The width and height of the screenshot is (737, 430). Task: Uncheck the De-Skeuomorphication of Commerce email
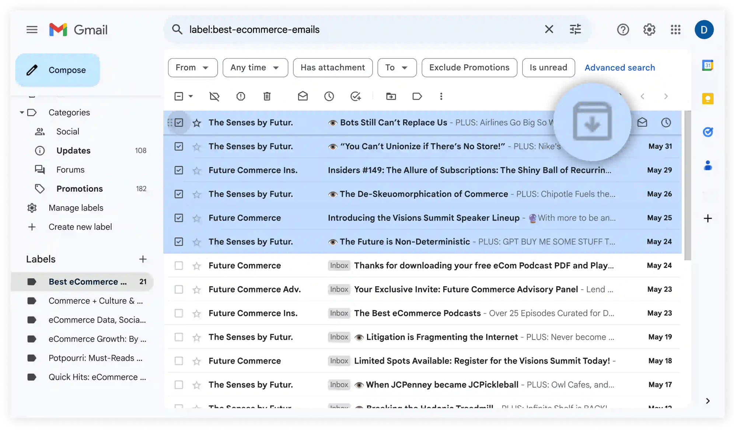point(179,194)
